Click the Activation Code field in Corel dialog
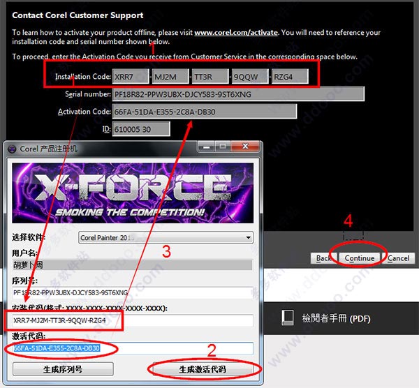The width and height of the screenshot is (419, 388). (205, 112)
